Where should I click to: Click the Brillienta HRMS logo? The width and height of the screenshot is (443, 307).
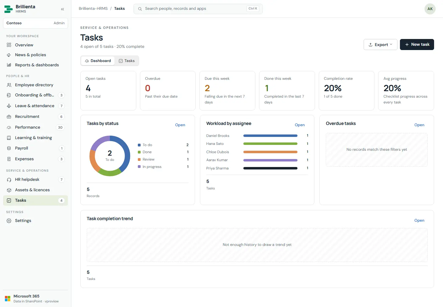pyautogui.click(x=8, y=9)
